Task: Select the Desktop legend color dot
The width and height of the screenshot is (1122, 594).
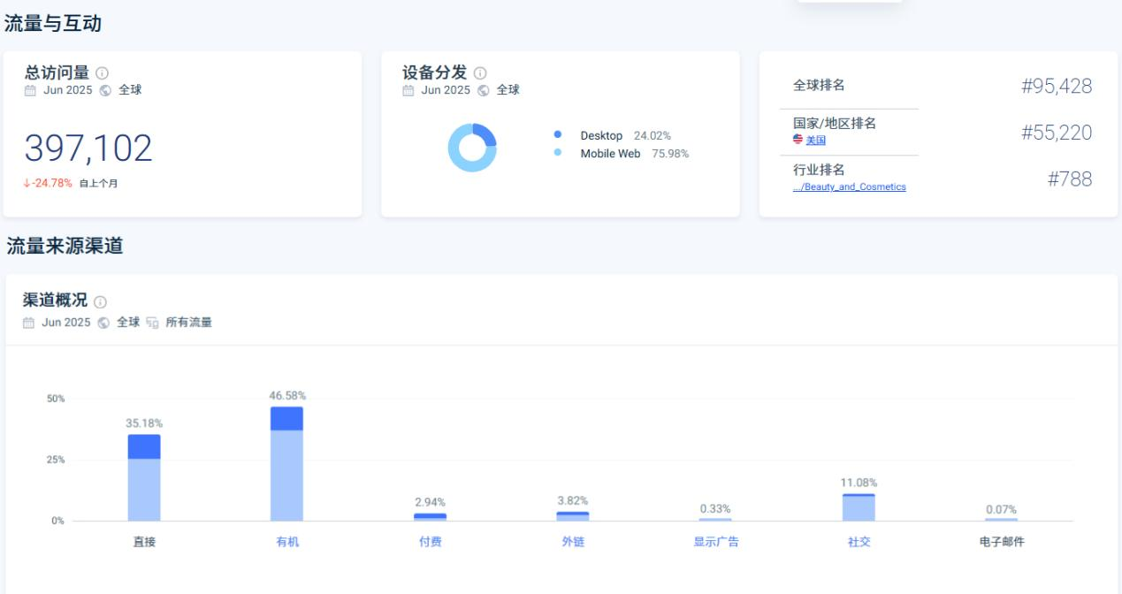Action: pos(558,135)
